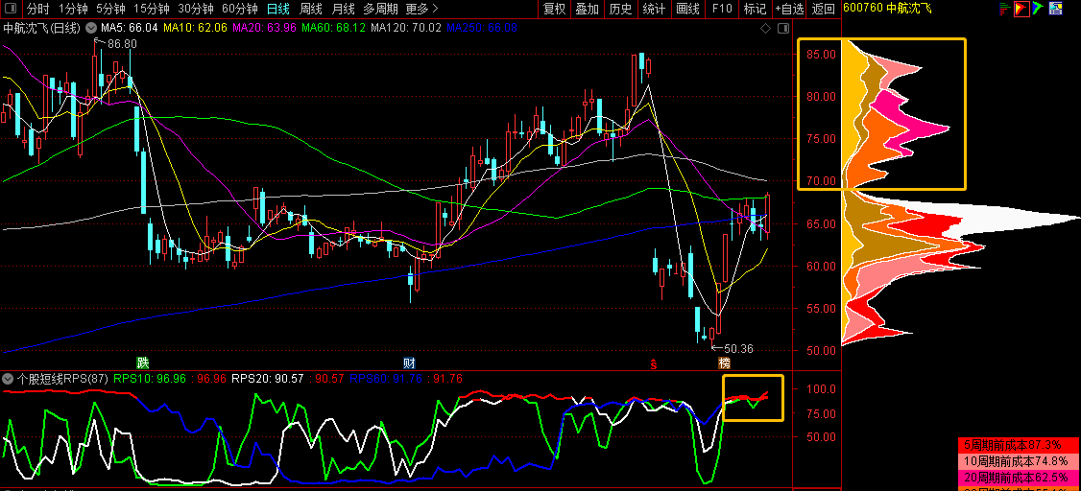Expand the 中航沈飞(日线) indicator dropdown

coord(90,28)
